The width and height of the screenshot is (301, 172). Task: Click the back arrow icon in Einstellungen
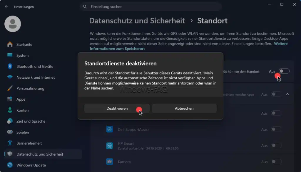point(6,6)
